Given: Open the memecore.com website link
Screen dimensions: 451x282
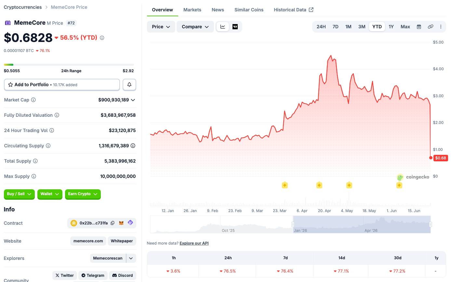Looking at the screenshot, I should pos(88,241).
